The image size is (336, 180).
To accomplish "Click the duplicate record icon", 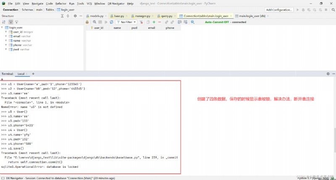I will point(148,22).
